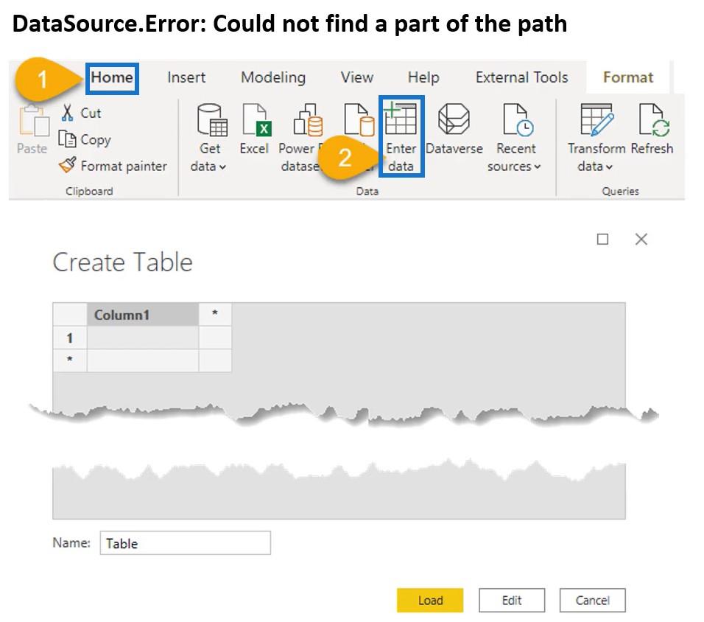Click the SQL Server document icon
The image size is (704, 622).
click(x=359, y=119)
